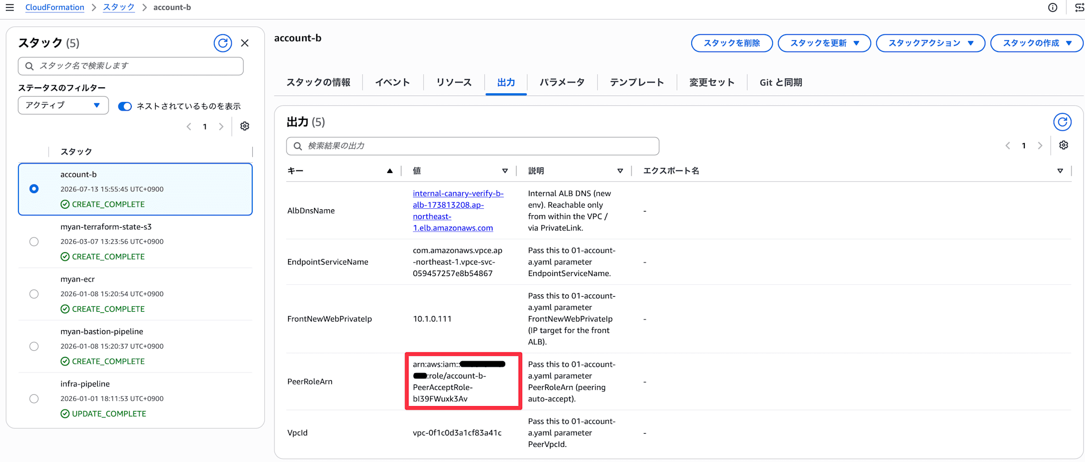Switch to 変更セット tab
The image size is (1085, 462).
click(x=712, y=82)
